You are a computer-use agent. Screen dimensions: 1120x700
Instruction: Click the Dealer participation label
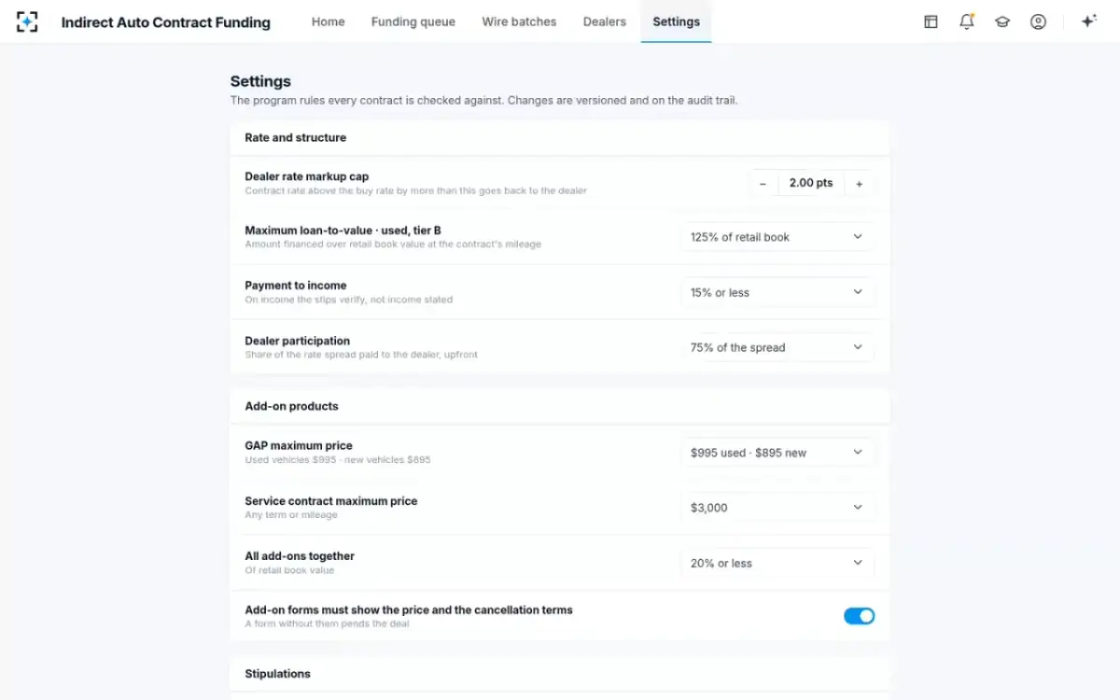click(x=297, y=341)
